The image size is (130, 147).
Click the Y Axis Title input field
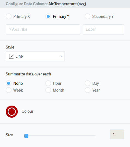pos(43,29)
